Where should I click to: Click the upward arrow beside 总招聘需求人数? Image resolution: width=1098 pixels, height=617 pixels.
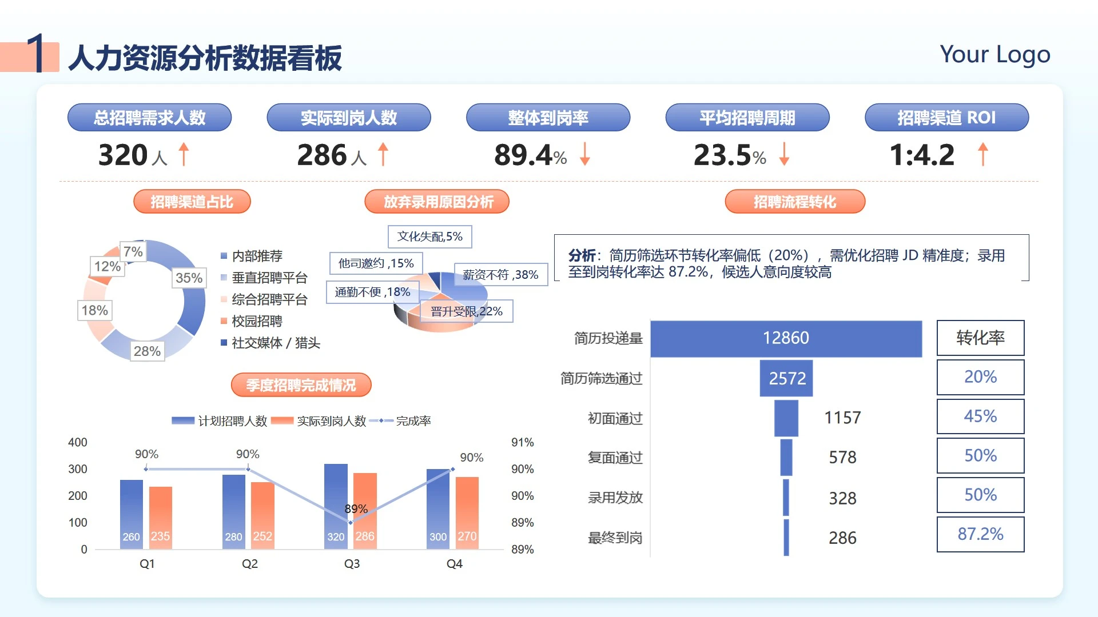pos(183,153)
